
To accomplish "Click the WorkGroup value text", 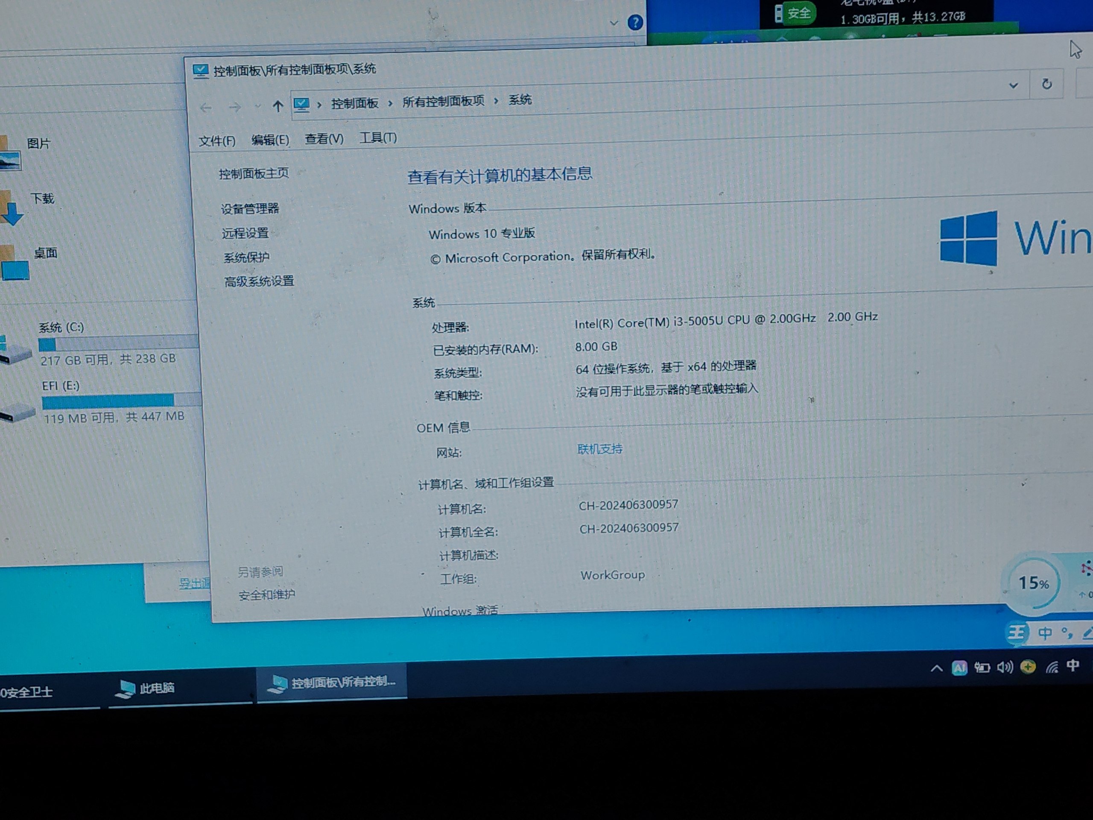I will point(613,575).
